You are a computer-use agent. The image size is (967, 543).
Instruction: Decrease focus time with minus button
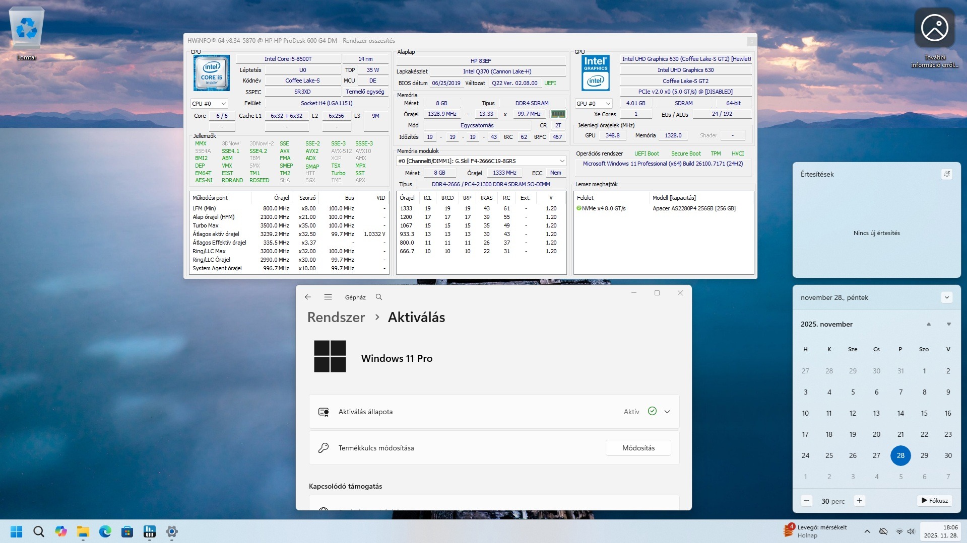pos(807,501)
